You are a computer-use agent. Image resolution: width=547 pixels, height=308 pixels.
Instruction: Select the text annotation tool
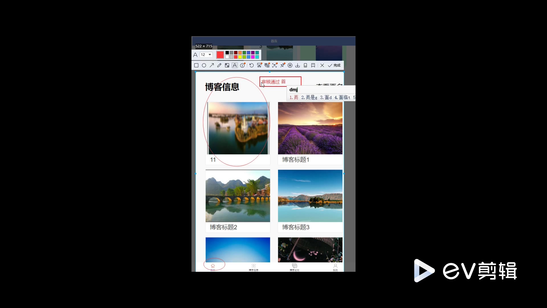(235, 65)
